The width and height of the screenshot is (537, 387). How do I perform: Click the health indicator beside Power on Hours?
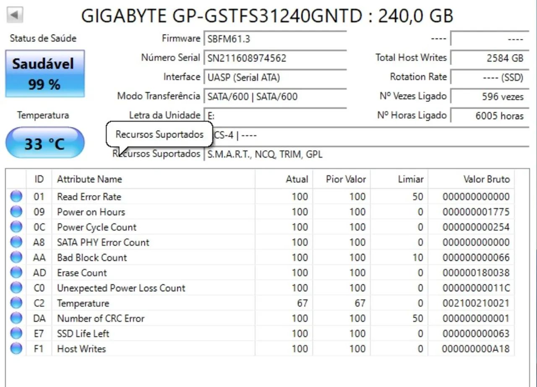point(16,212)
